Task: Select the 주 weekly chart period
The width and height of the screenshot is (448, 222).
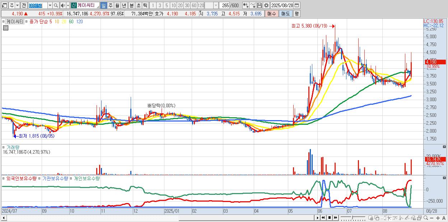Action: (x=110, y=5)
